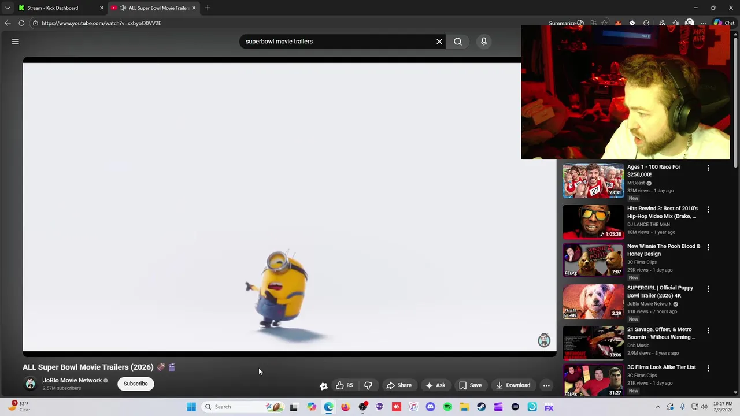The image size is (740, 416).
Task: Open the Windows Start menu
Action: pyautogui.click(x=191, y=407)
